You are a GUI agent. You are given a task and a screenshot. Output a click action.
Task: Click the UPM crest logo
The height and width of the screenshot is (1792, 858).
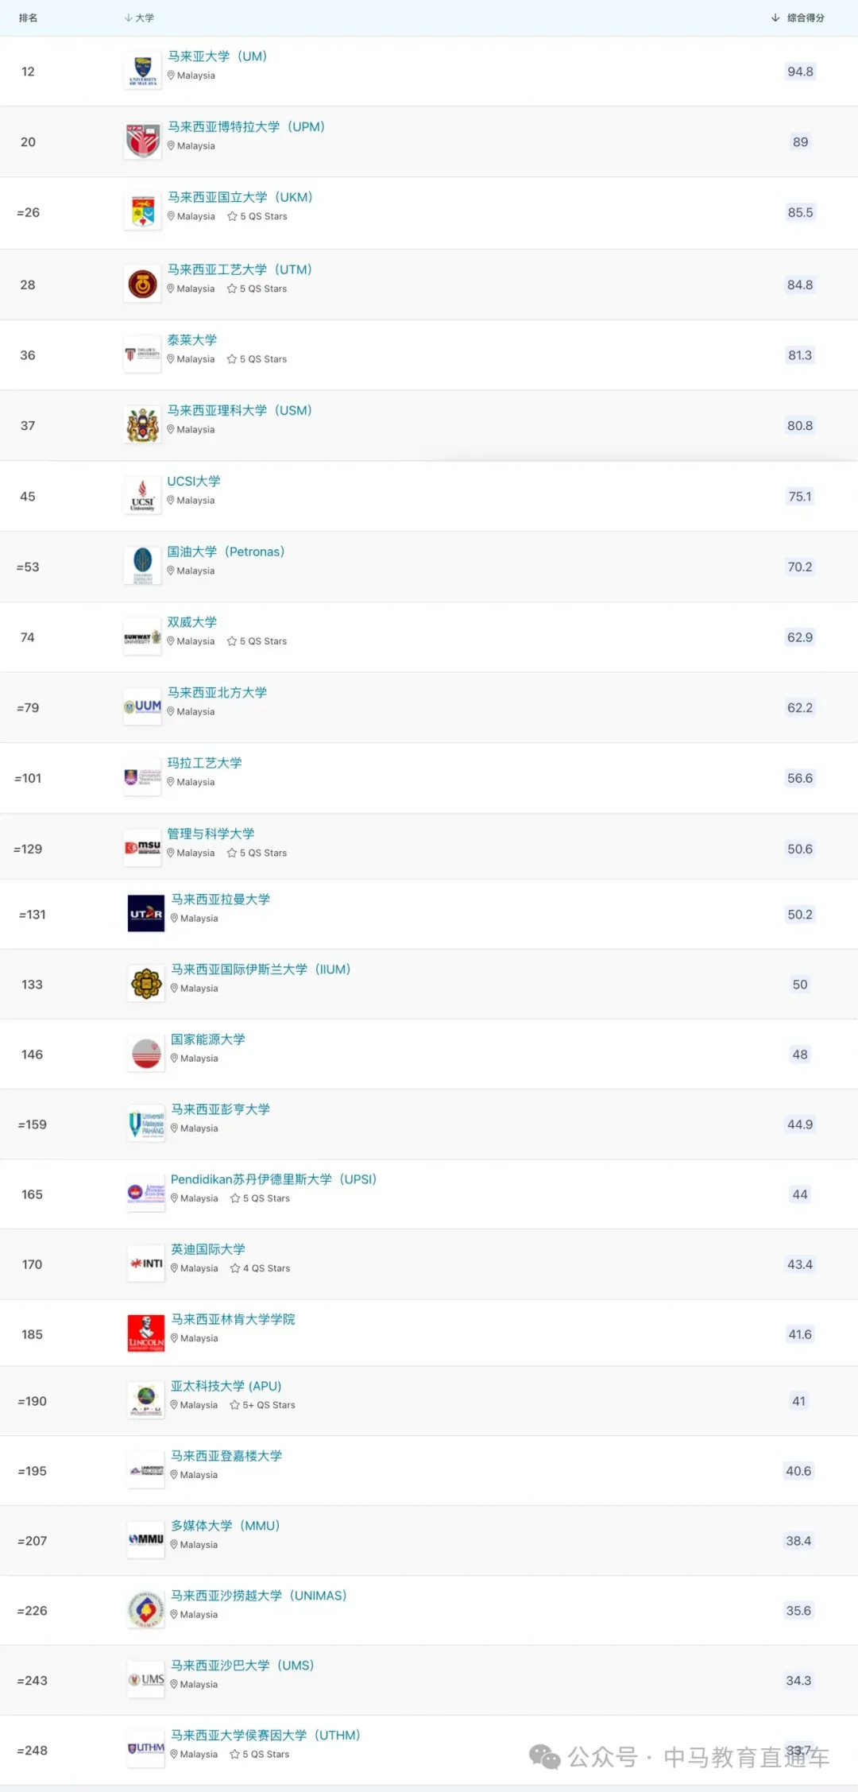(x=143, y=141)
